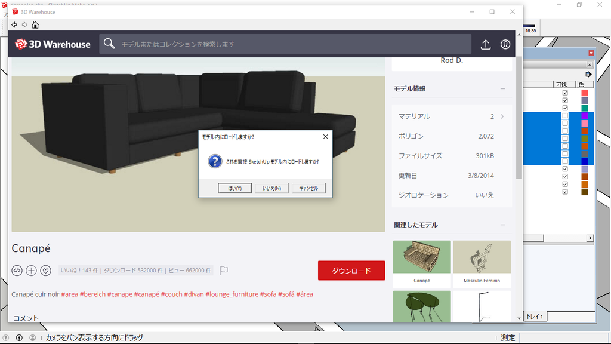
Task: Click the pink layer color swatch
Action: click(585, 123)
